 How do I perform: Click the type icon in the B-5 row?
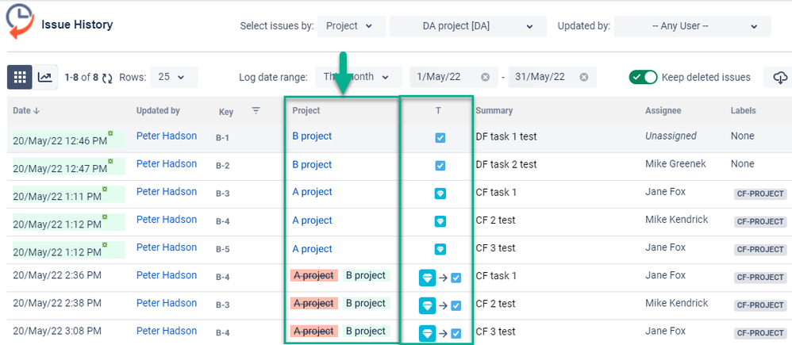point(440,248)
